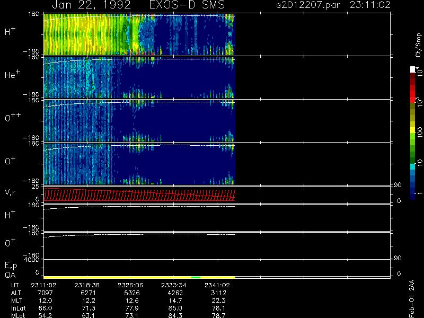Click the "InLat" row label
The height and width of the screenshot is (318, 424).
pyautogui.click(x=18, y=308)
